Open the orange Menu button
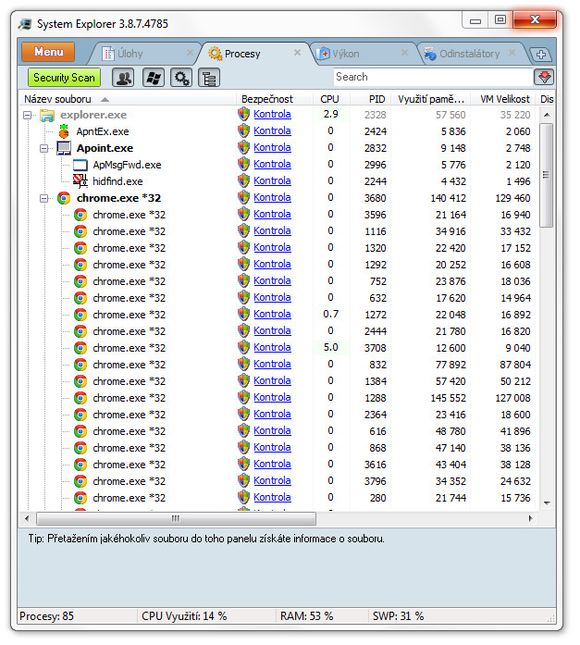 click(x=48, y=52)
